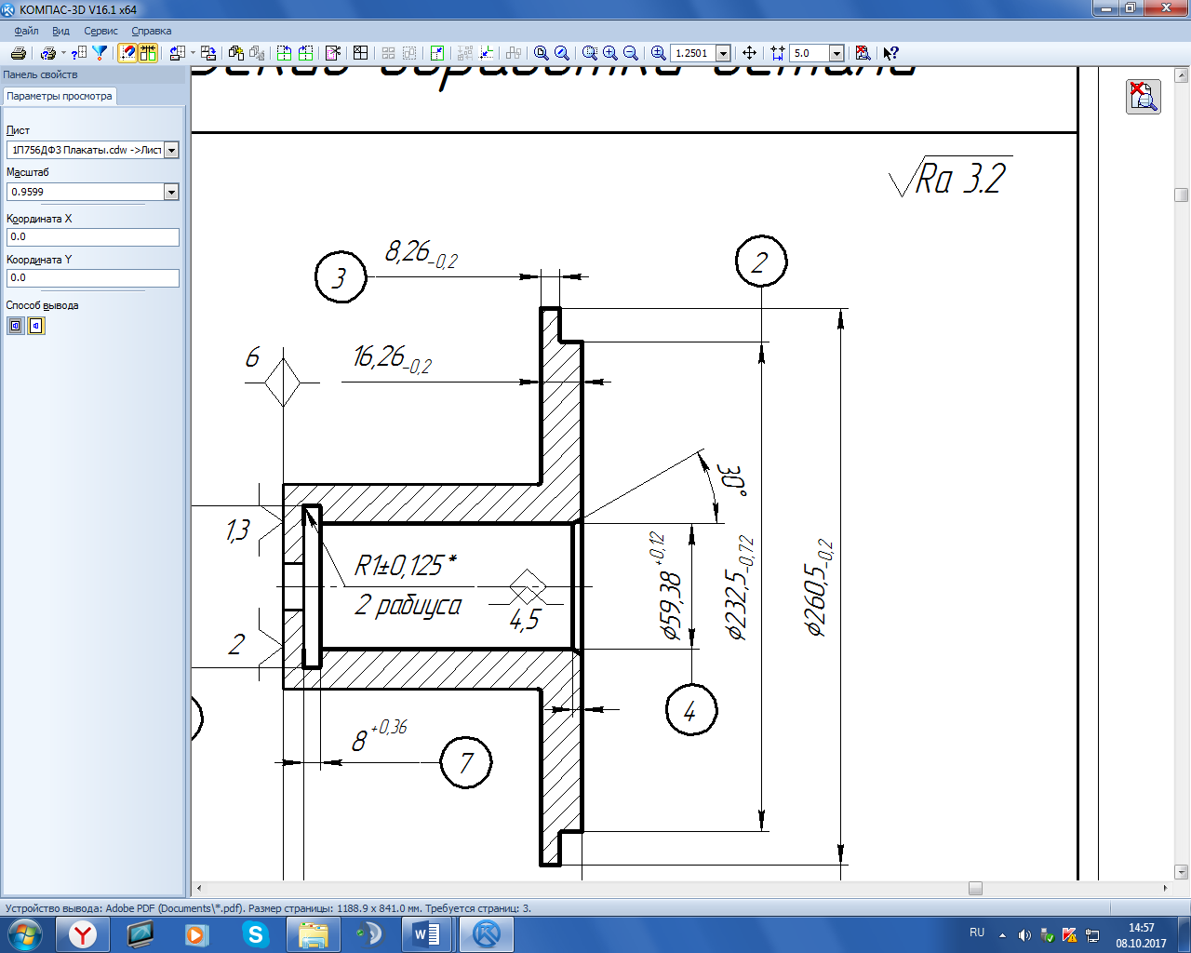Open the zoom factor 1.2501 dropdown arrow
1191x953 pixels.
(x=723, y=53)
